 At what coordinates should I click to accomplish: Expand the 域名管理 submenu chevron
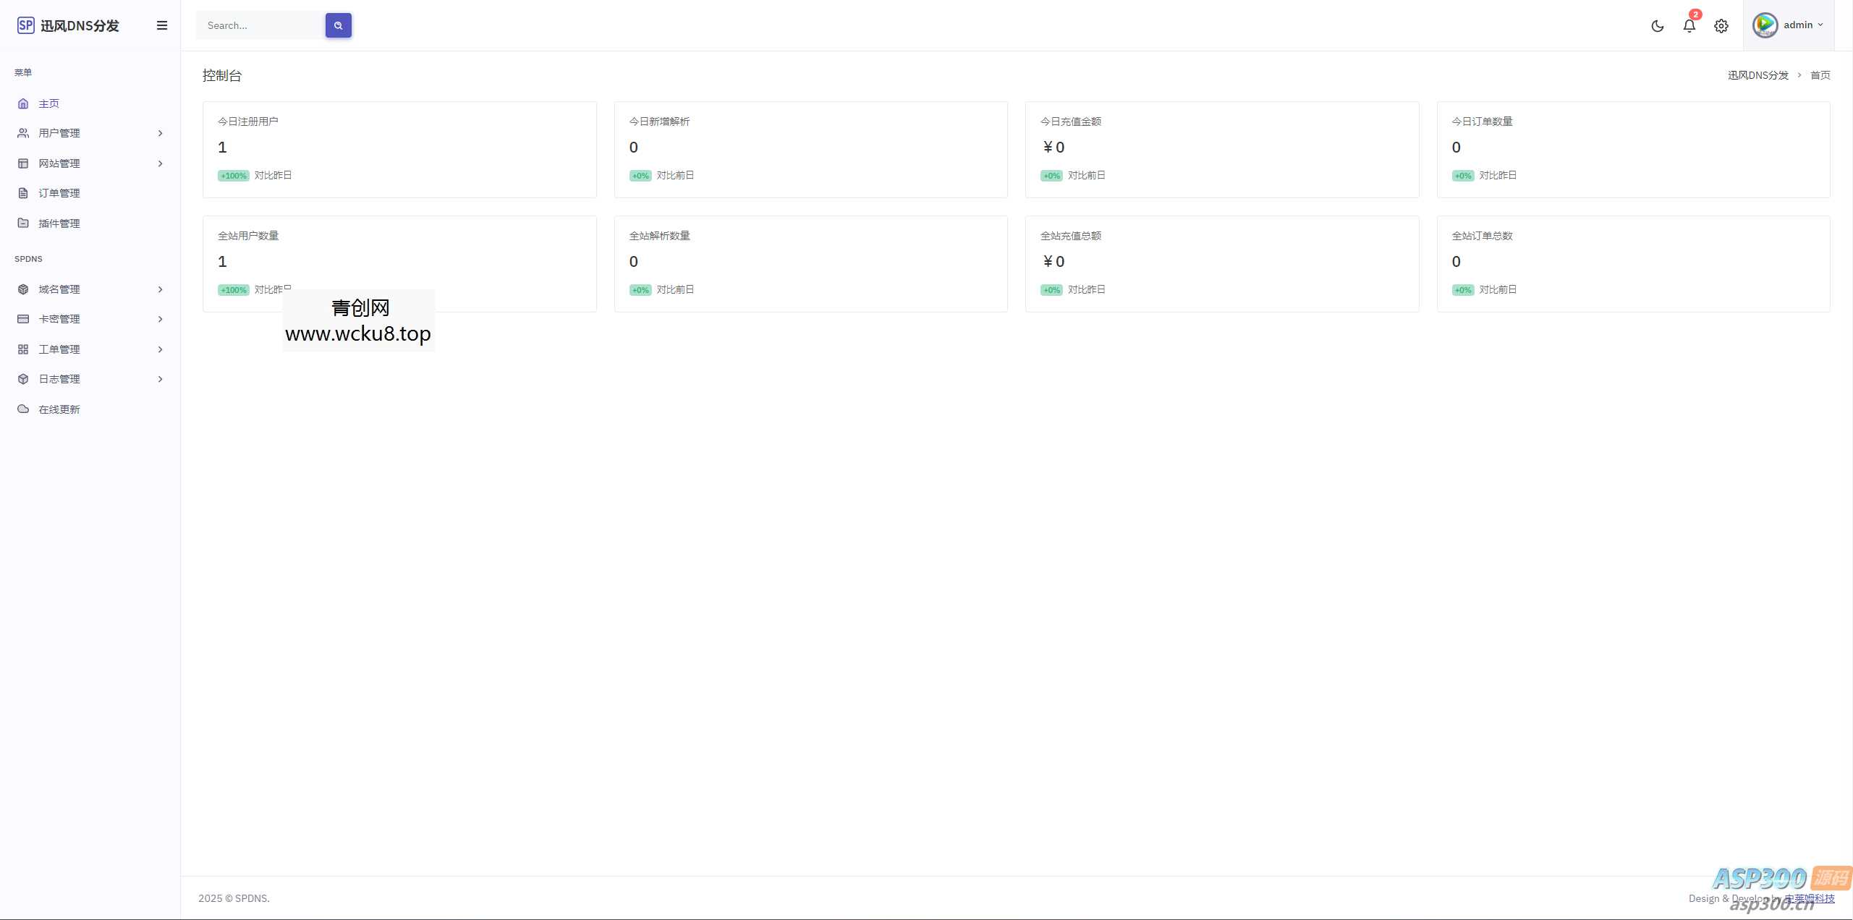tap(160, 289)
